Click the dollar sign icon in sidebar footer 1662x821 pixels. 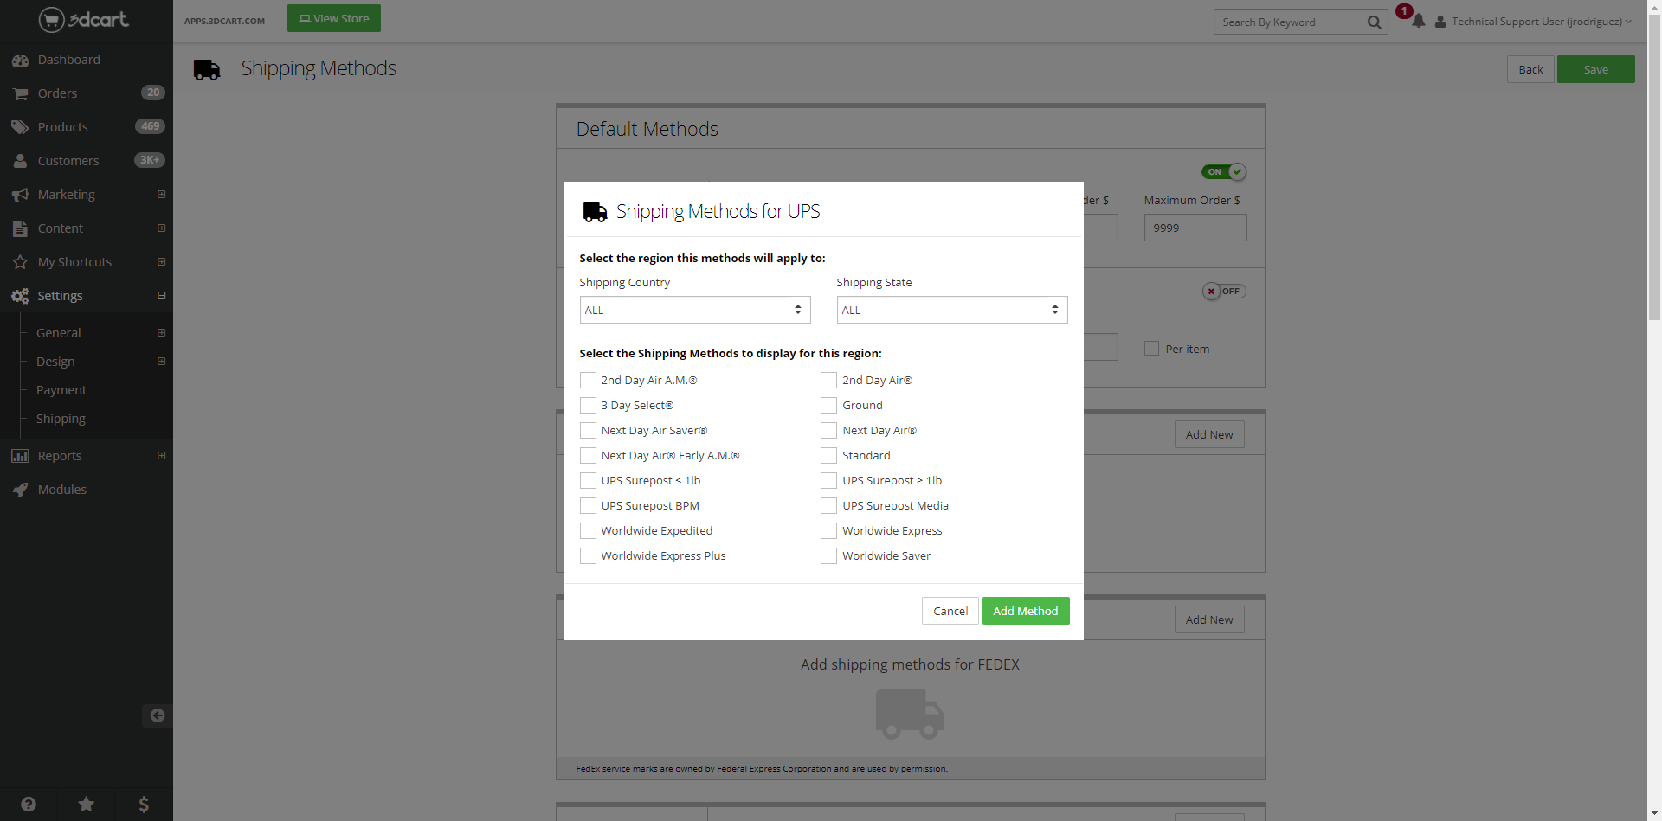coord(144,804)
